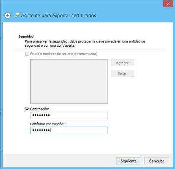Uncheck the Contraseña checkbox

[27, 109]
